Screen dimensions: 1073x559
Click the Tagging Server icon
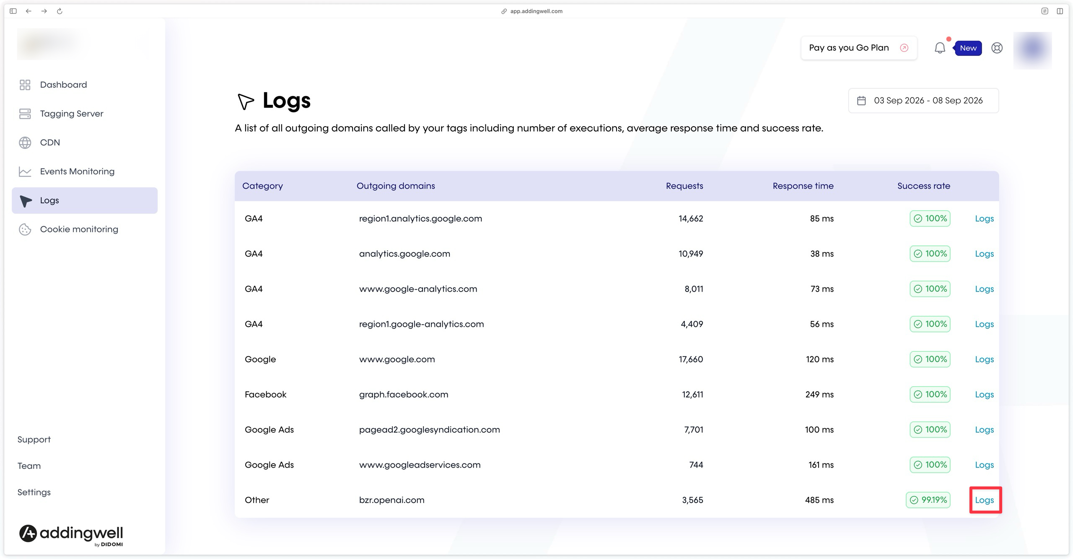pyautogui.click(x=25, y=114)
